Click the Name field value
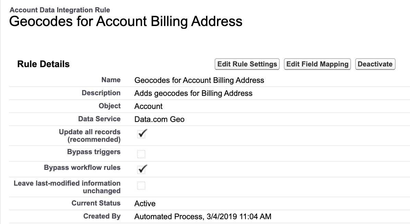The height and width of the screenshot is (224, 410). point(199,80)
